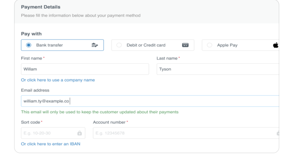Focus the First name field containing Willam

pyautogui.click(x=85, y=69)
